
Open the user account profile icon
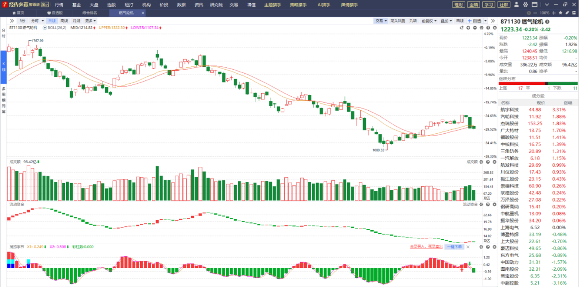click(x=516, y=5)
